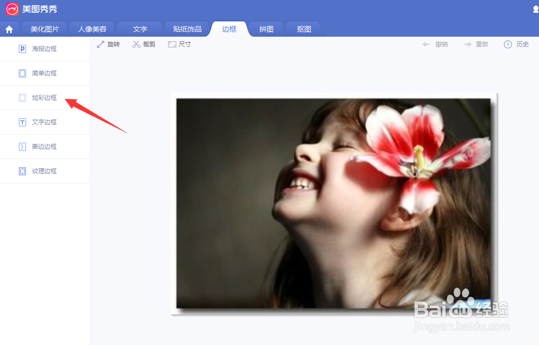The image size is (539, 345).
Task: Click the 美图秀秀 title text
Action: click(40, 9)
